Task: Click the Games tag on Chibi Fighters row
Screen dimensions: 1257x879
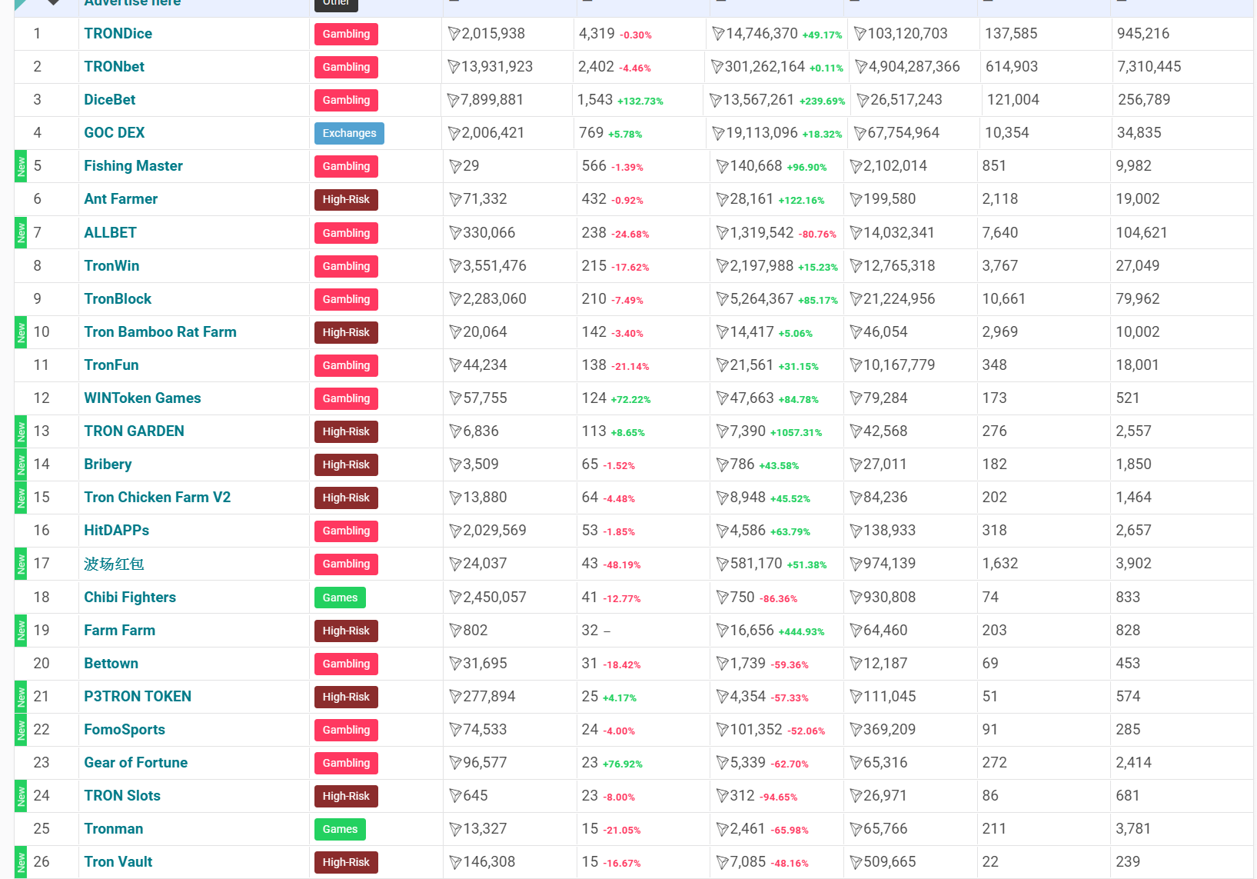Action: 340,598
